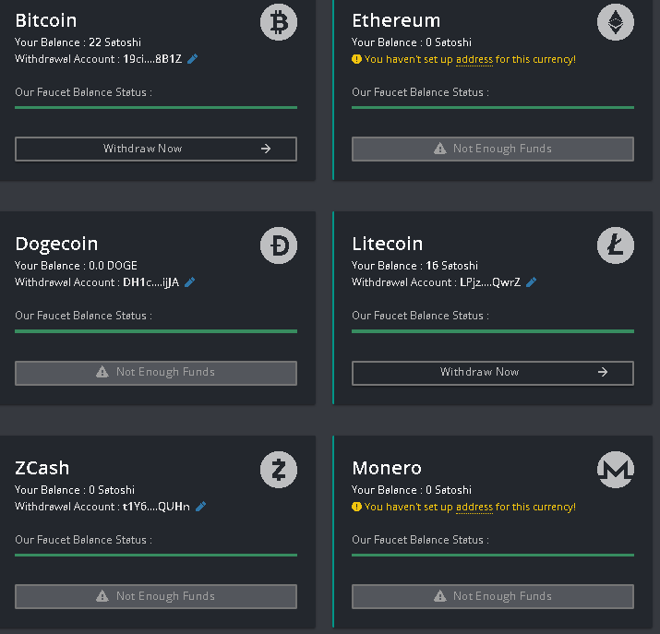Click the Litecoin logo icon

pos(616,246)
